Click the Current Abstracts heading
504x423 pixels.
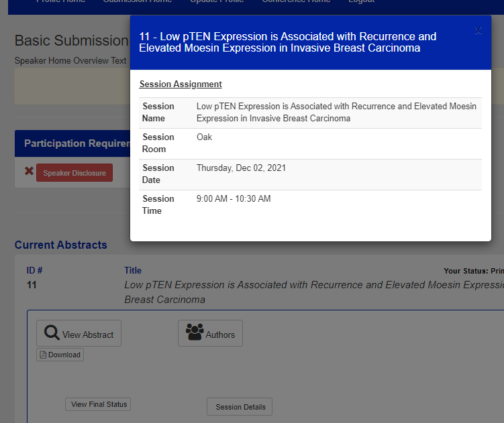point(61,245)
